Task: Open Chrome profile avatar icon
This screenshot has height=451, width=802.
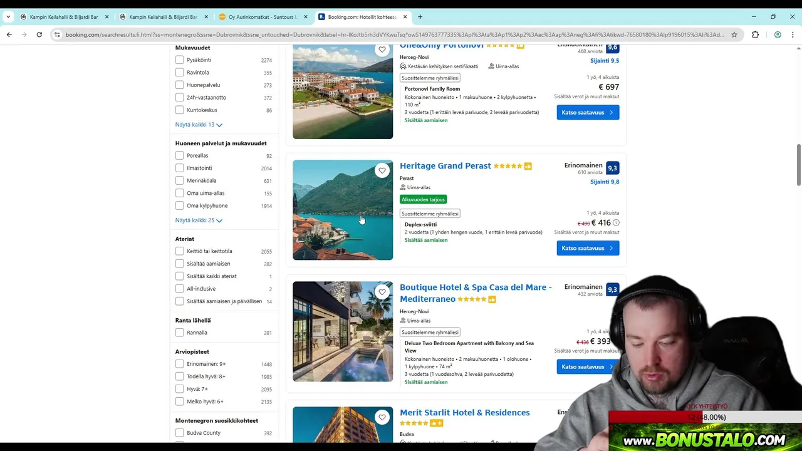Action: [778, 34]
